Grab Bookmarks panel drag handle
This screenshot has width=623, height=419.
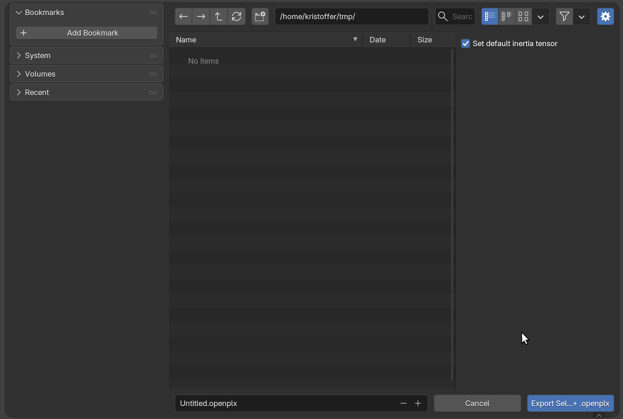(153, 13)
